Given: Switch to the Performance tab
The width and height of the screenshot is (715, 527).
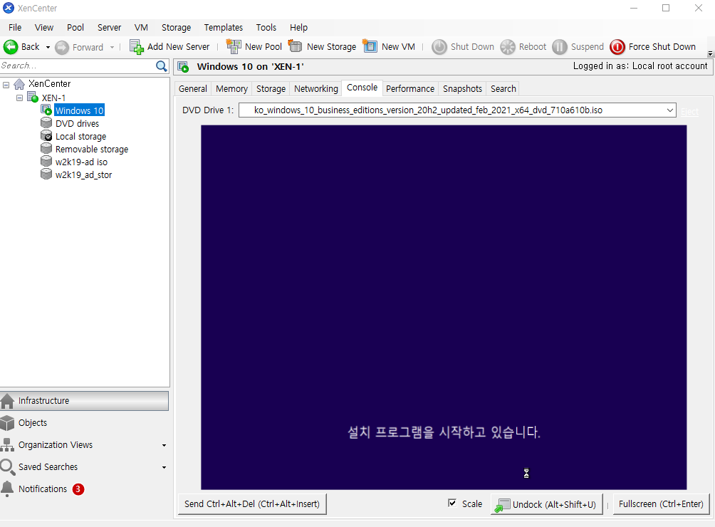Looking at the screenshot, I should 410,89.
